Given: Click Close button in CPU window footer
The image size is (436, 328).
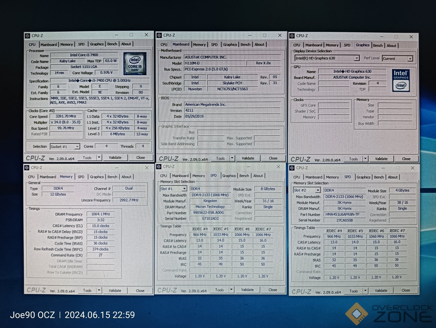Looking at the screenshot, I should (x=141, y=158).
